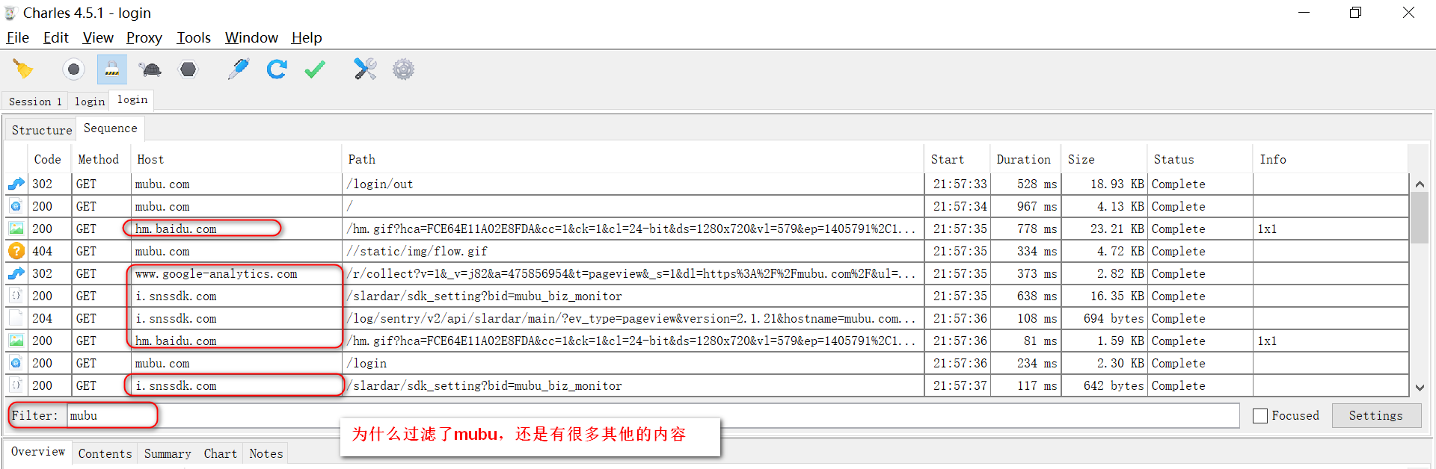The height and width of the screenshot is (469, 1436).
Task: Compose a request with the pen icon
Action: pyautogui.click(x=239, y=69)
